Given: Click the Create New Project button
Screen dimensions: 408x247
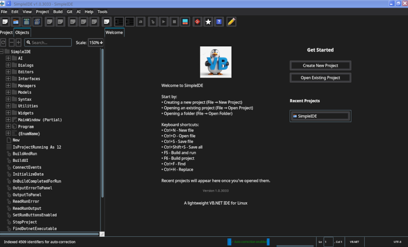Looking at the screenshot, I should tap(320, 66).
